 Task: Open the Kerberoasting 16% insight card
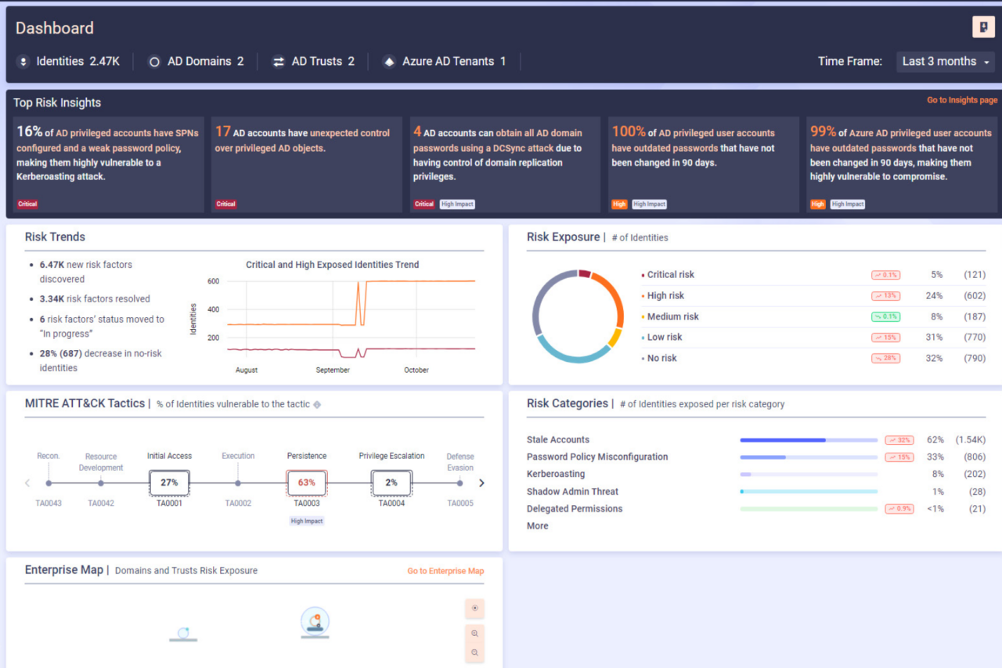[109, 164]
